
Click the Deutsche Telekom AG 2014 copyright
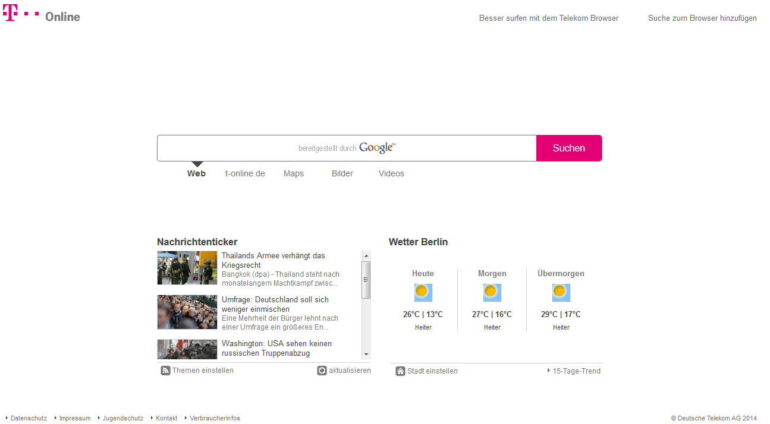tap(714, 418)
